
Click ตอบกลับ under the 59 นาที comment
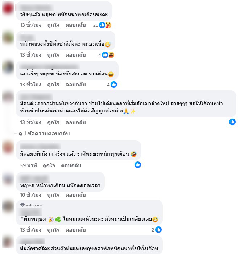(71, 165)
